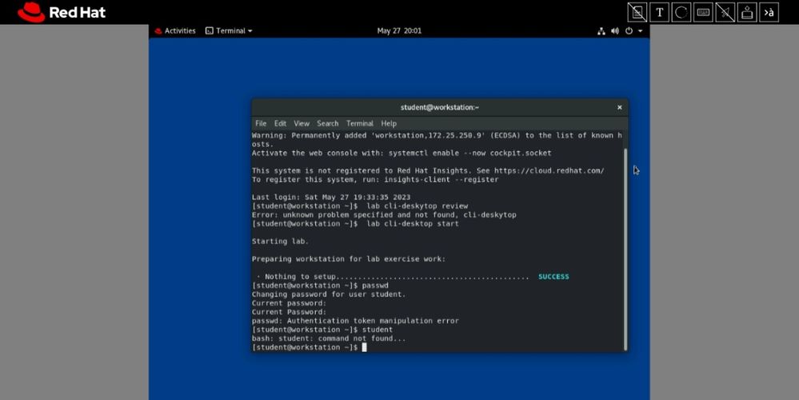The width and height of the screenshot is (799, 400).
Task: Click the terminal's vertical scrollbar
Action: [625, 240]
